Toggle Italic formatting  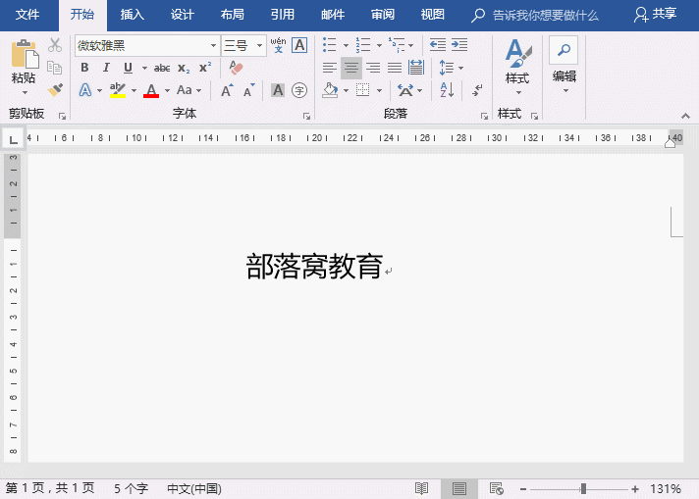point(106,68)
